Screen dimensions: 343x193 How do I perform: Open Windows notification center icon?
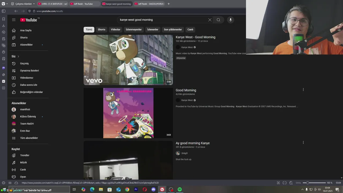(x=337, y=190)
